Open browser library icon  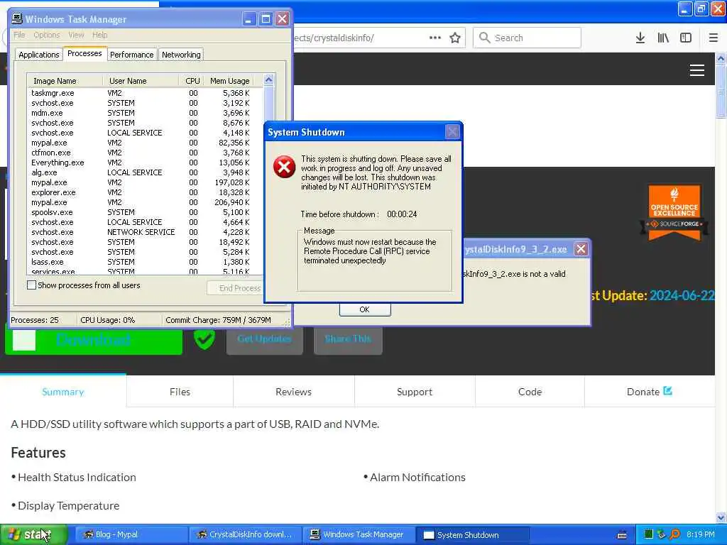pyautogui.click(x=663, y=38)
